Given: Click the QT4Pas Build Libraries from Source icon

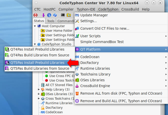Looking at the screenshot, I should point(7,55).
